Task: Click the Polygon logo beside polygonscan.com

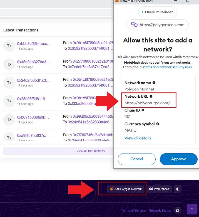Action: 134,24
